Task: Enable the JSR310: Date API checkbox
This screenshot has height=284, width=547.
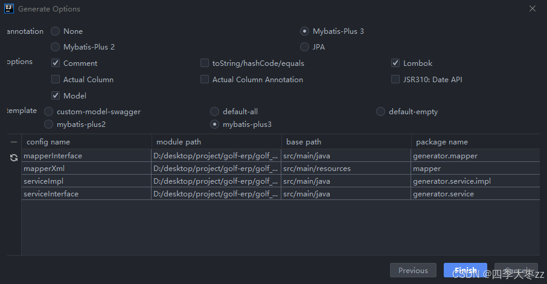Action: tap(395, 79)
